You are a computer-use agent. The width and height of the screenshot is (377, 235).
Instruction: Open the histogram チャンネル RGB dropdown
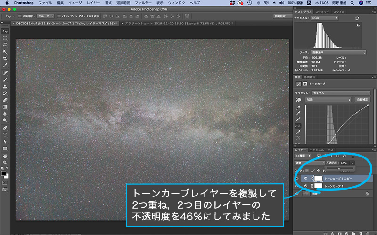325,18
